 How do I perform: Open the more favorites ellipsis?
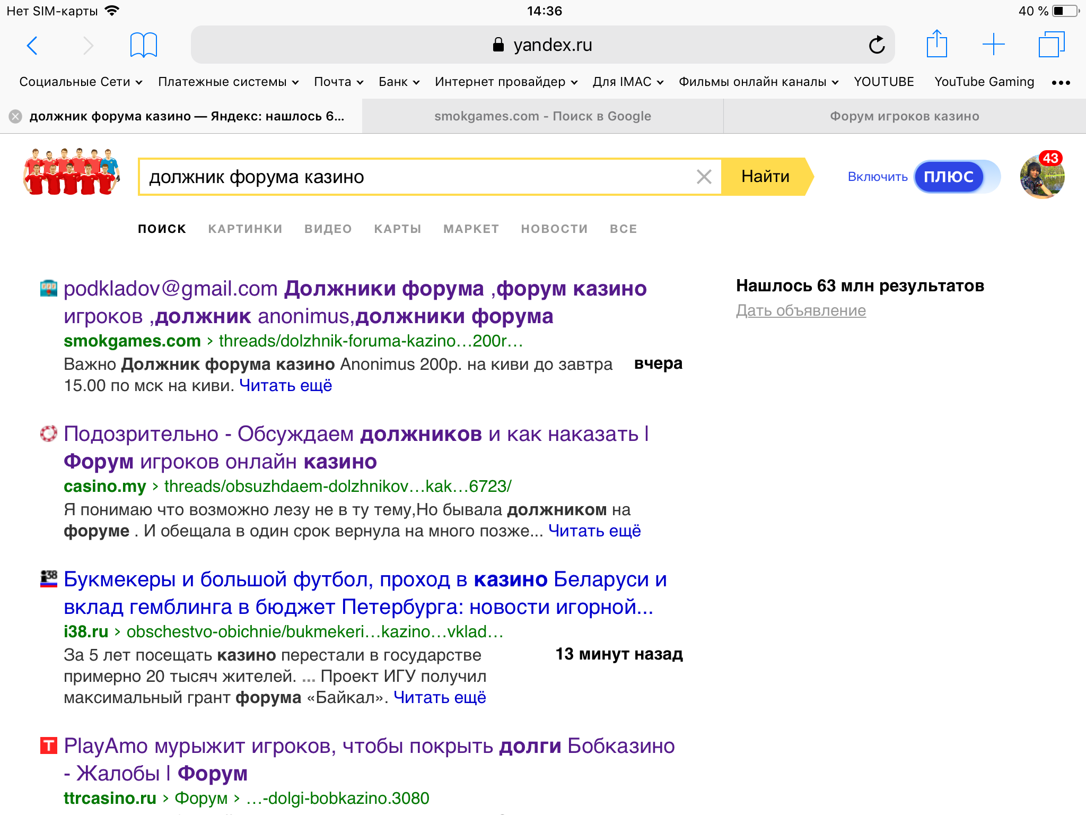coord(1061,82)
